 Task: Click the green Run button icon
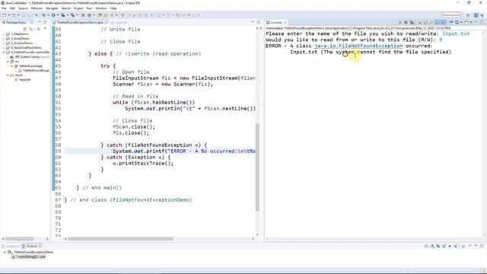click(x=53, y=15)
